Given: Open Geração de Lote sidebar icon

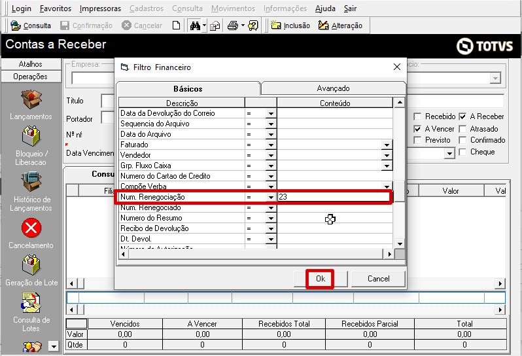Looking at the screenshot, I should (31, 265).
